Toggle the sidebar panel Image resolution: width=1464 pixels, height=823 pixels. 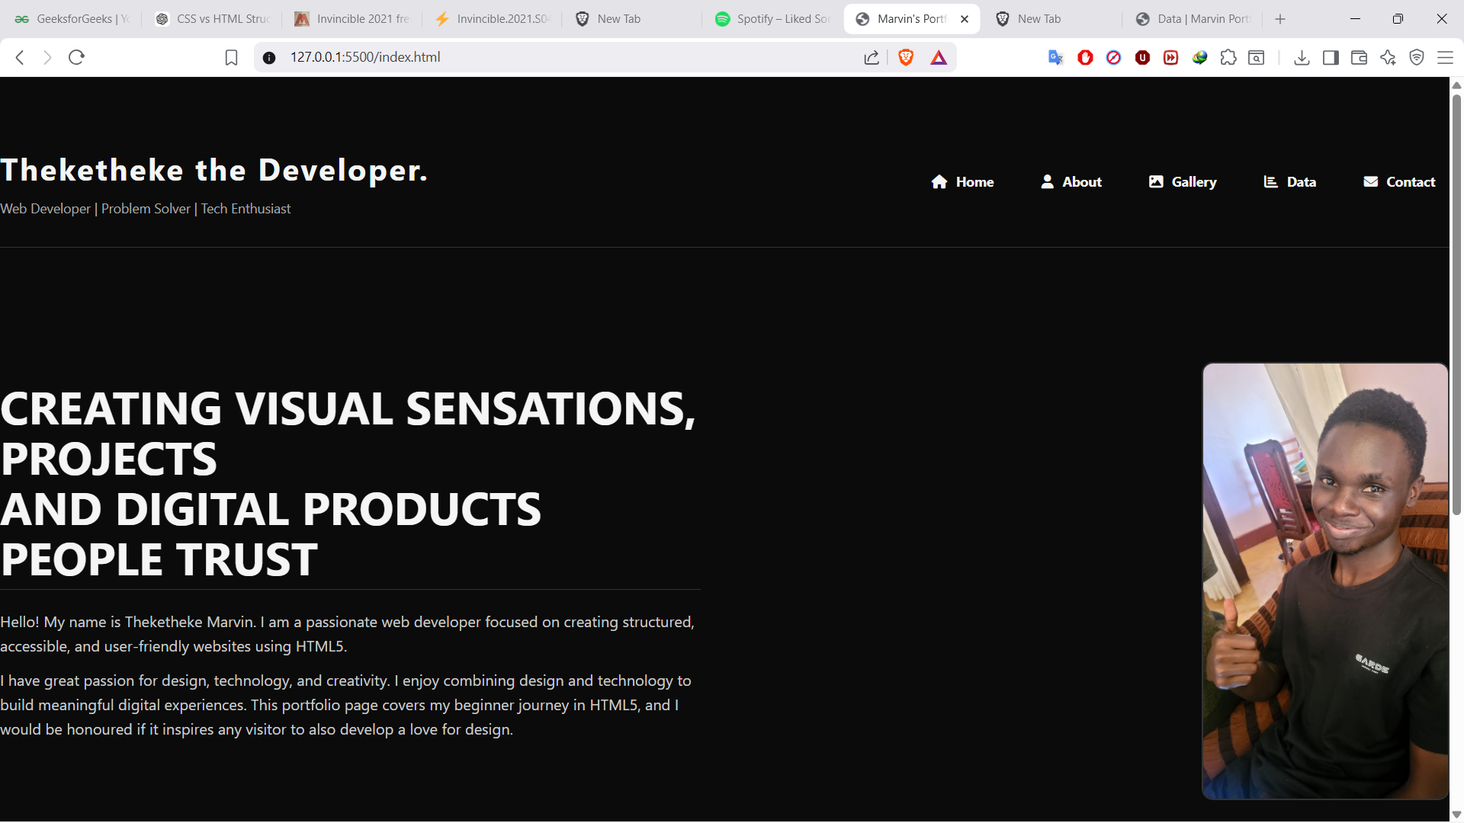(1331, 57)
